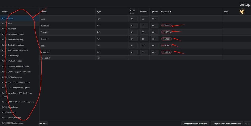Click Change all Access Levels button

[x=226, y=123]
